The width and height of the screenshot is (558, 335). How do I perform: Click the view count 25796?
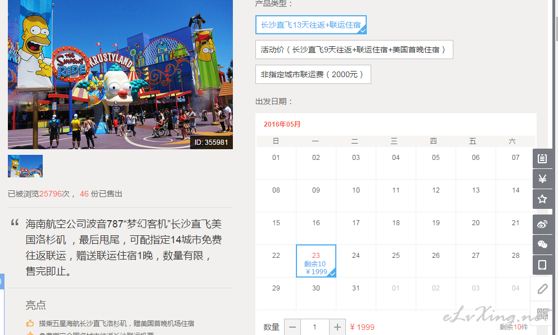pos(50,194)
